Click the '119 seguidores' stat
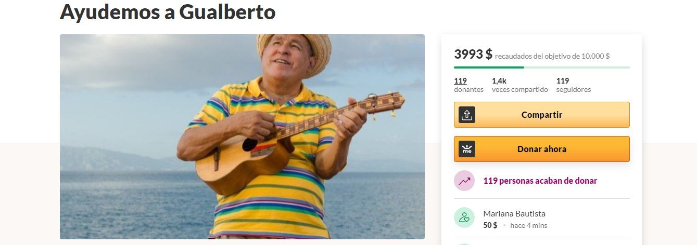The width and height of the screenshot is (697, 245). tap(574, 85)
